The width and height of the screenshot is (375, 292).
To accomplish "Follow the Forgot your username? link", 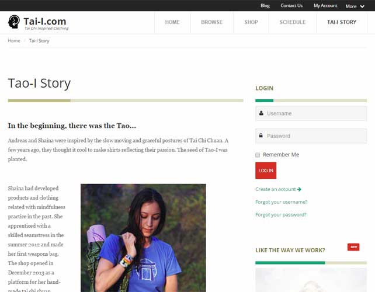I will pyautogui.click(x=282, y=202).
